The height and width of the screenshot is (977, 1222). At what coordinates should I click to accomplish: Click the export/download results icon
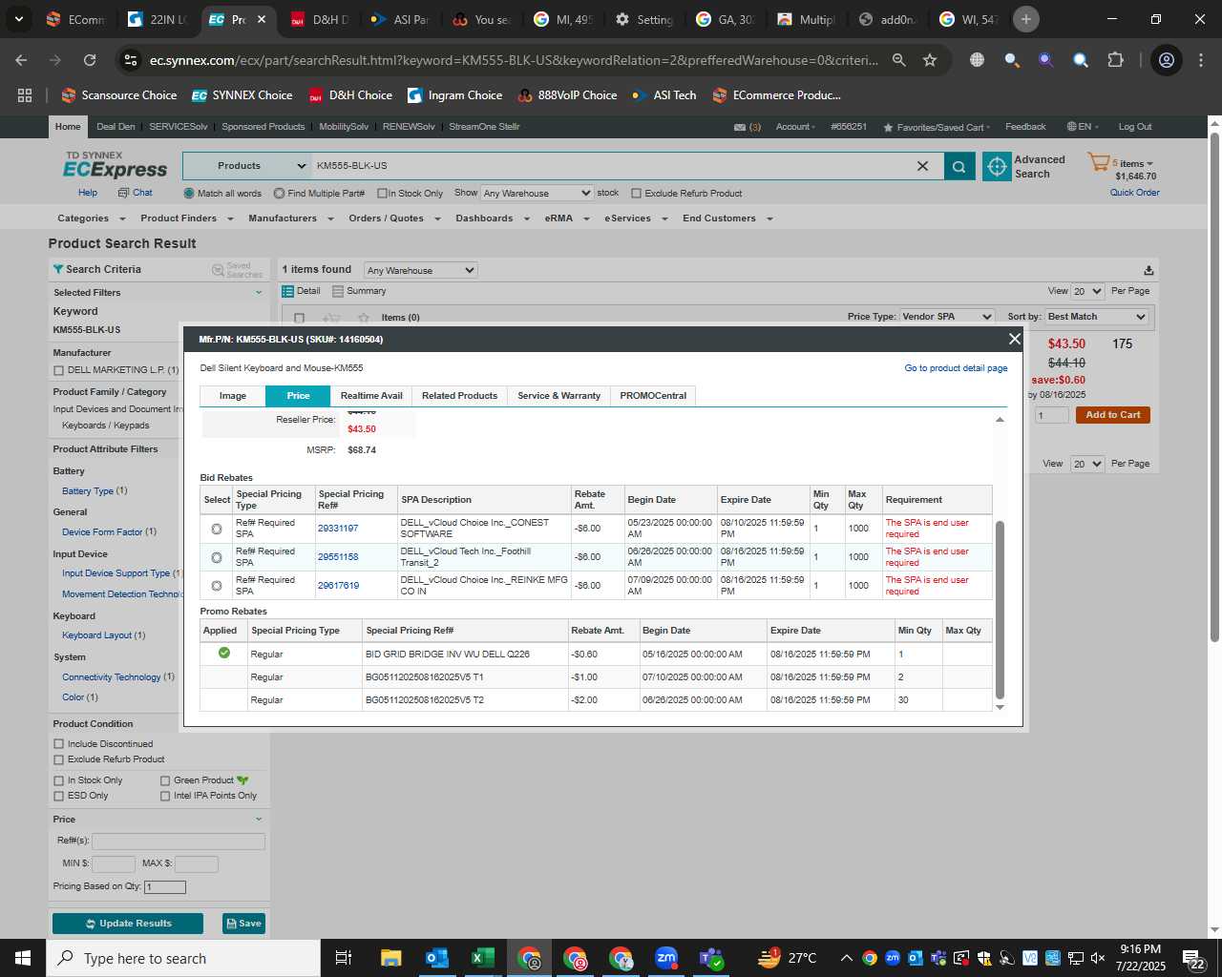point(1148,270)
